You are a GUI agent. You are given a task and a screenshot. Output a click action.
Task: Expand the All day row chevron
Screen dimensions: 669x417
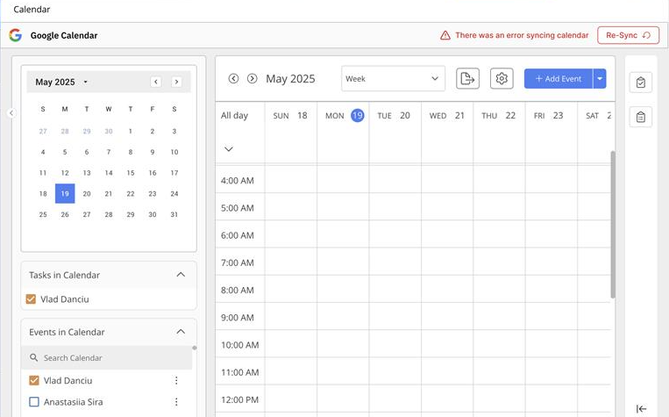point(229,149)
